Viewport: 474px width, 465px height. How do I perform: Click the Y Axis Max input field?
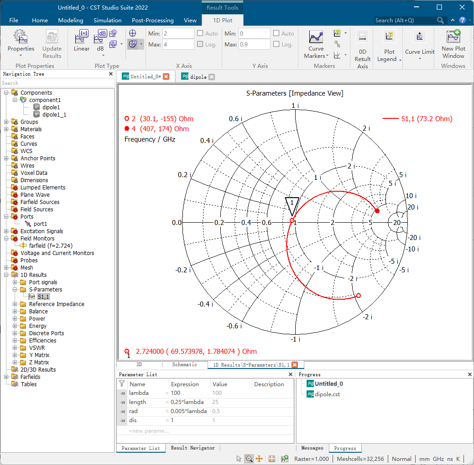pyautogui.click(x=255, y=44)
